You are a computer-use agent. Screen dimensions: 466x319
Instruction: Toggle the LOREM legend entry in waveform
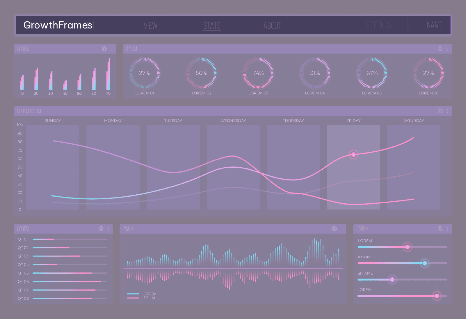point(142,294)
